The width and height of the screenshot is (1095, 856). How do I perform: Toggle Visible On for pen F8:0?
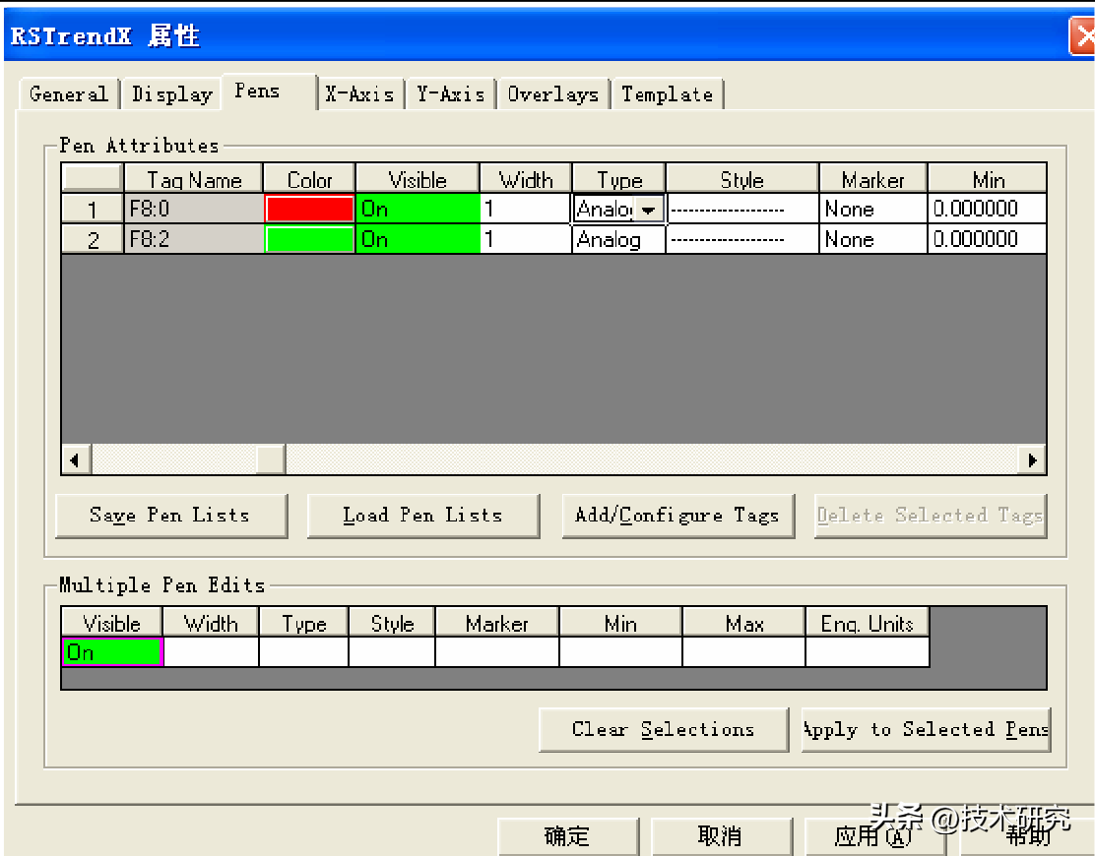(418, 209)
